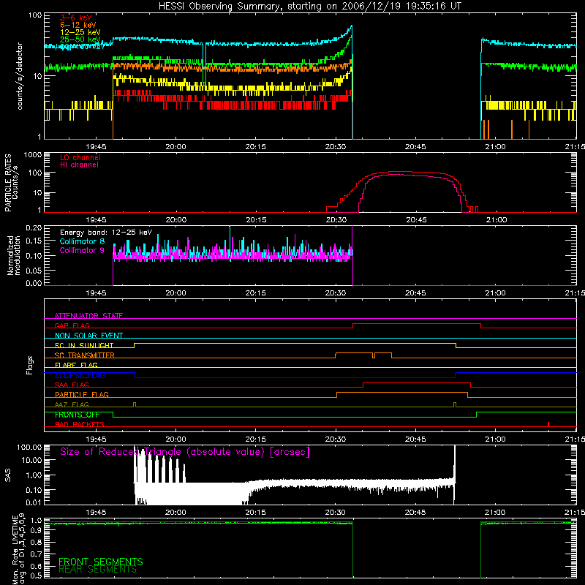Select the red 3-6 keV legend label
This screenshot has height=585, width=585.
76,18
